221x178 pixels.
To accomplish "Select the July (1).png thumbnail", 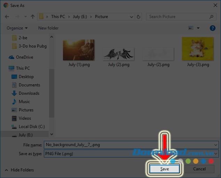I will coord(79,50).
